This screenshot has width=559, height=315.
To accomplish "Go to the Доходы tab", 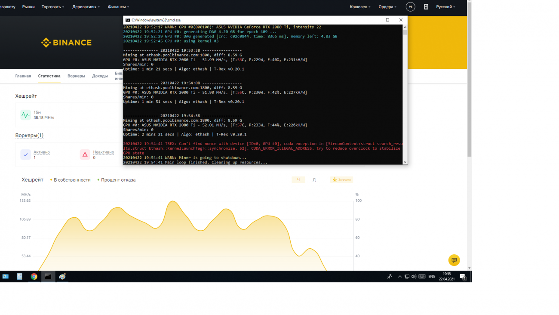I will tap(100, 76).
